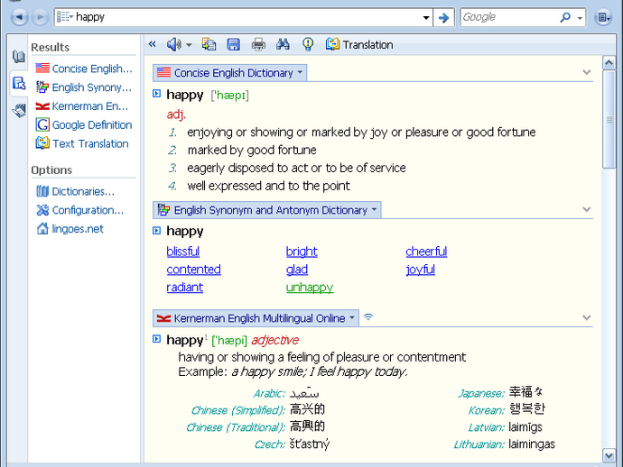Click the scrollbar up arrow
623x467 pixels.
(x=609, y=63)
